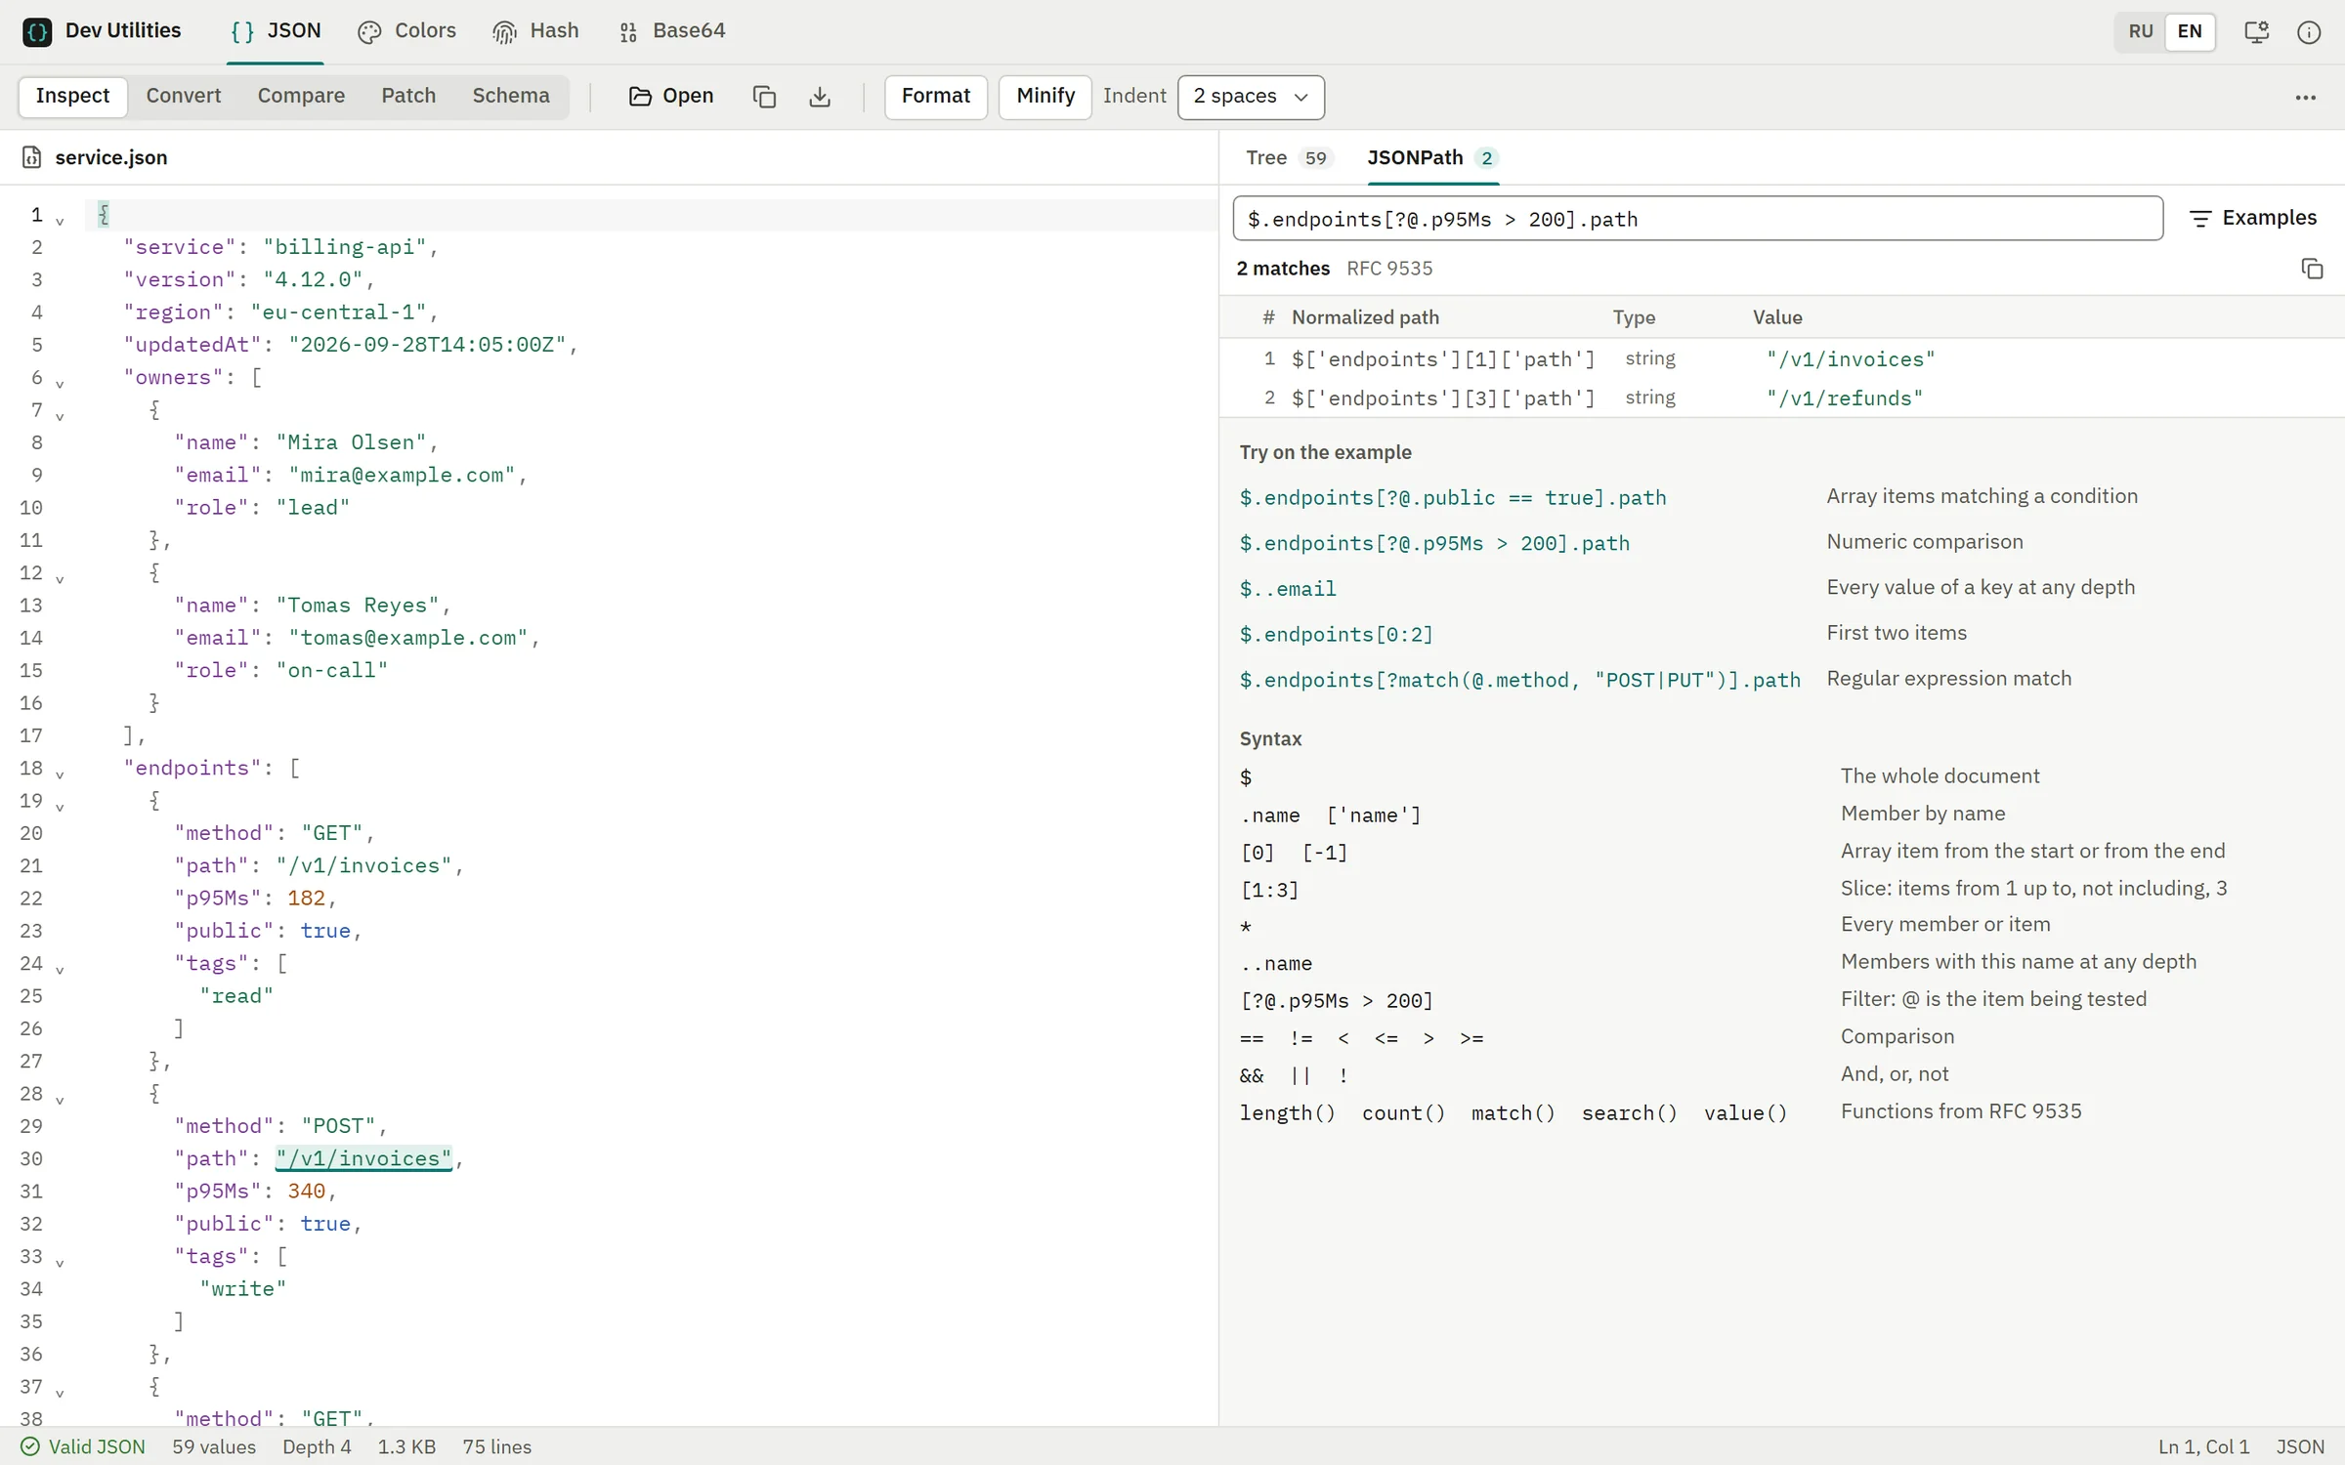Switch to Convert mode
Screen dimensions: 2345x1465
[x=184, y=96]
